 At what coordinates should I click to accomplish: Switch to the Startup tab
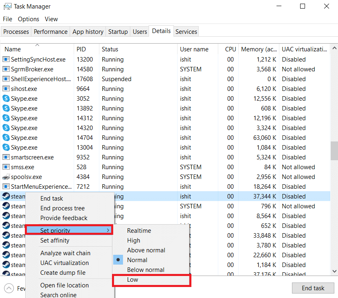[118, 32]
